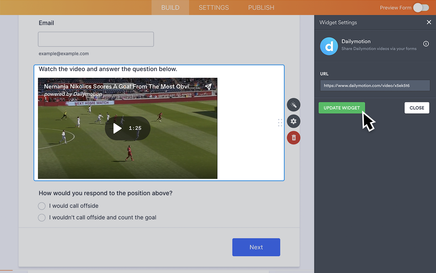The image size is (436, 273).
Task: Open the widget info tooltip icon
Action: coord(425,44)
